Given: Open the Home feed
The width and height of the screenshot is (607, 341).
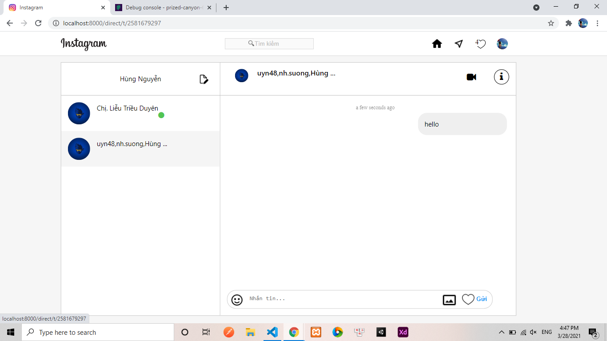Looking at the screenshot, I should (437, 44).
